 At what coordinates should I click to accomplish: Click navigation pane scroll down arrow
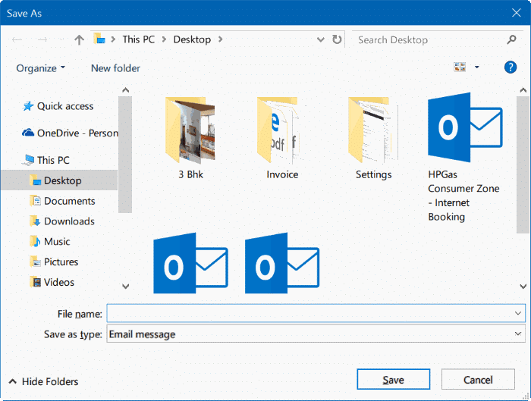click(125, 287)
